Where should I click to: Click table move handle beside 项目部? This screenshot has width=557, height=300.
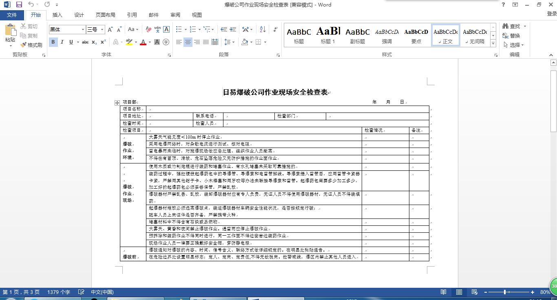pos(117,103)
